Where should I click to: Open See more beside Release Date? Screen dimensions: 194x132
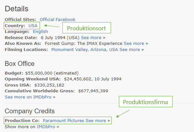93,37
